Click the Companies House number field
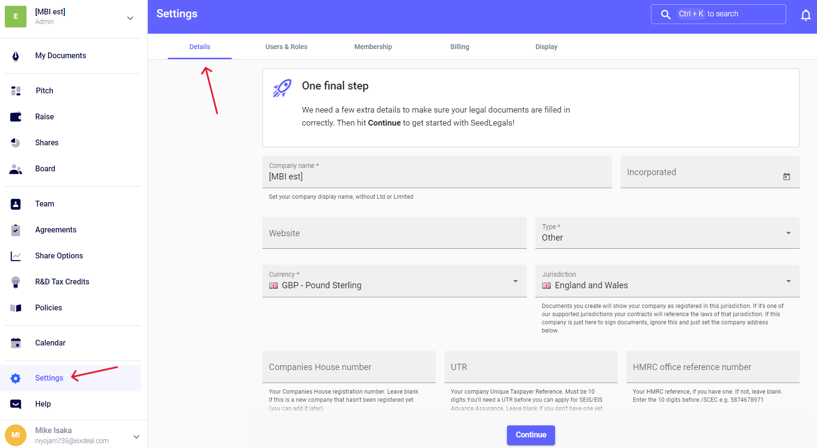 pos(349,367)
